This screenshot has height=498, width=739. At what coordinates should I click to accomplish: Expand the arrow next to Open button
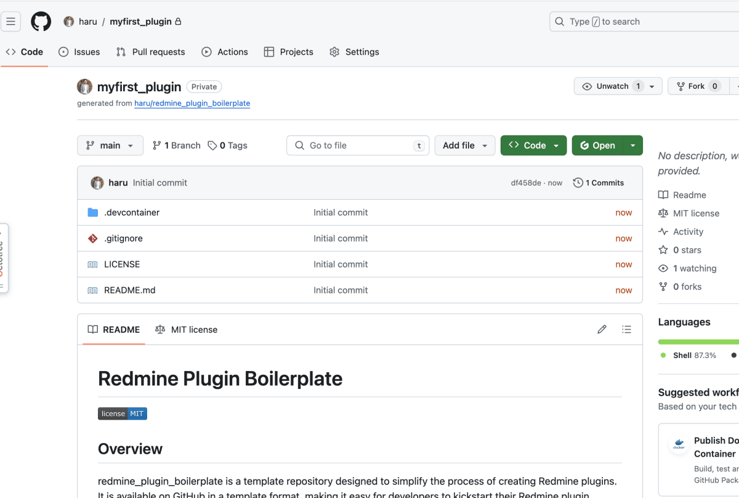633,145
